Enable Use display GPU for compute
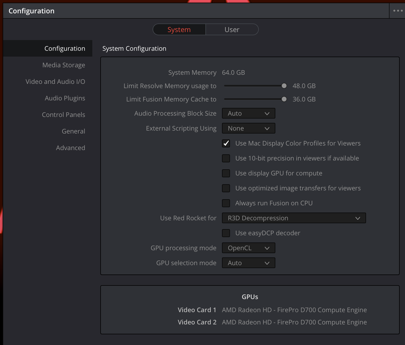This screenshot has height=345, width=405. pos(226,173)
